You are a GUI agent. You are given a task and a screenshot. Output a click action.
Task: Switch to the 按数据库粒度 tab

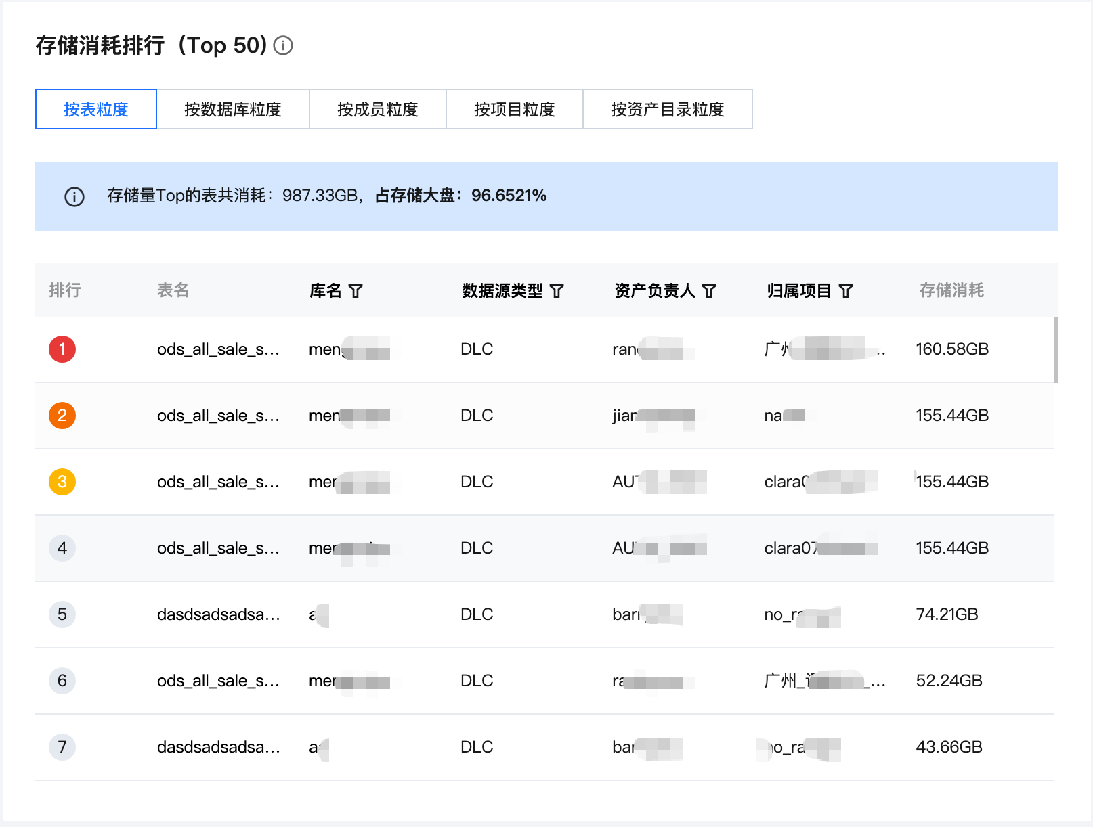click(233, 109)
